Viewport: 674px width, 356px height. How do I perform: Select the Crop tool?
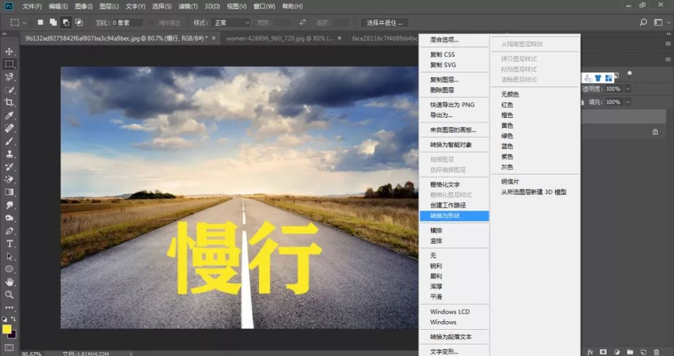click(x=9, y=102)
